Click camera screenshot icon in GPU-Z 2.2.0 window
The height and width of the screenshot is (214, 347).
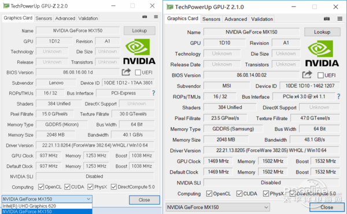click(x=145, y=17)
